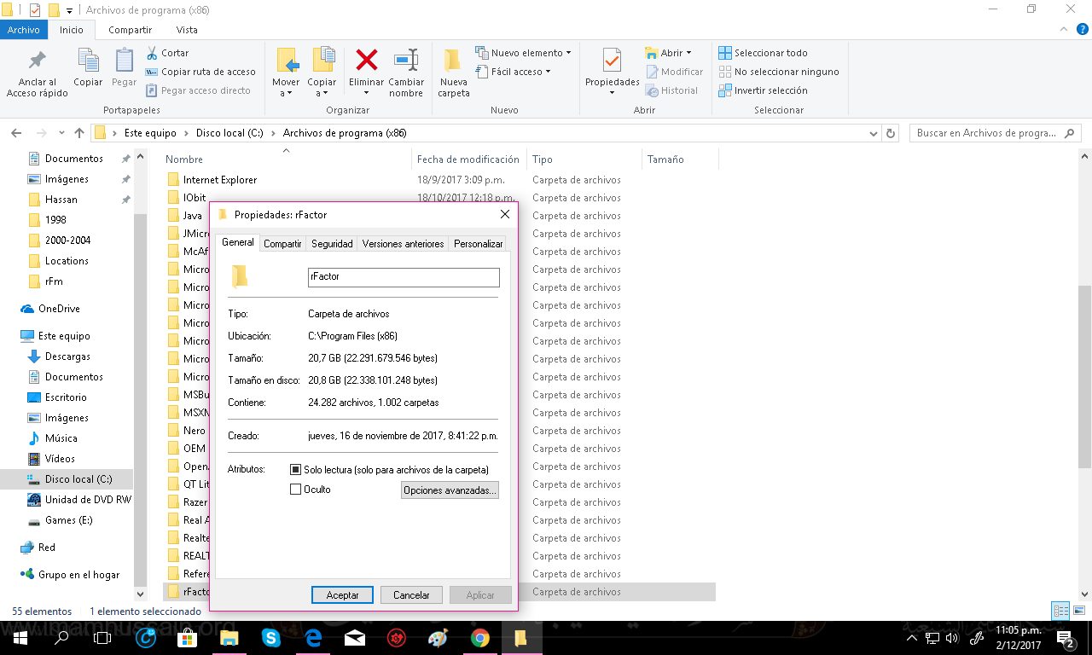Viewport: 1092px width, 655px height.
Task: Select Games (E:) drive in sidebar
Action: click(x=69, y=520)
